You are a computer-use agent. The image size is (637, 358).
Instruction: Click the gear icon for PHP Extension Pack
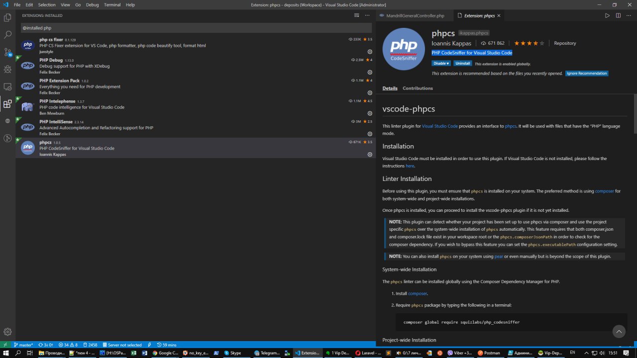[x=370, y=92]
